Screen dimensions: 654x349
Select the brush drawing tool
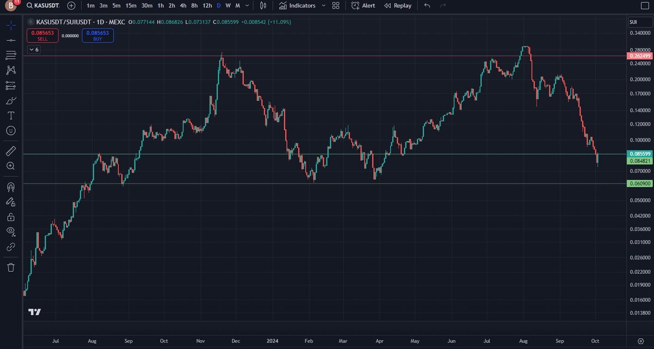click(x=10, y=100)
